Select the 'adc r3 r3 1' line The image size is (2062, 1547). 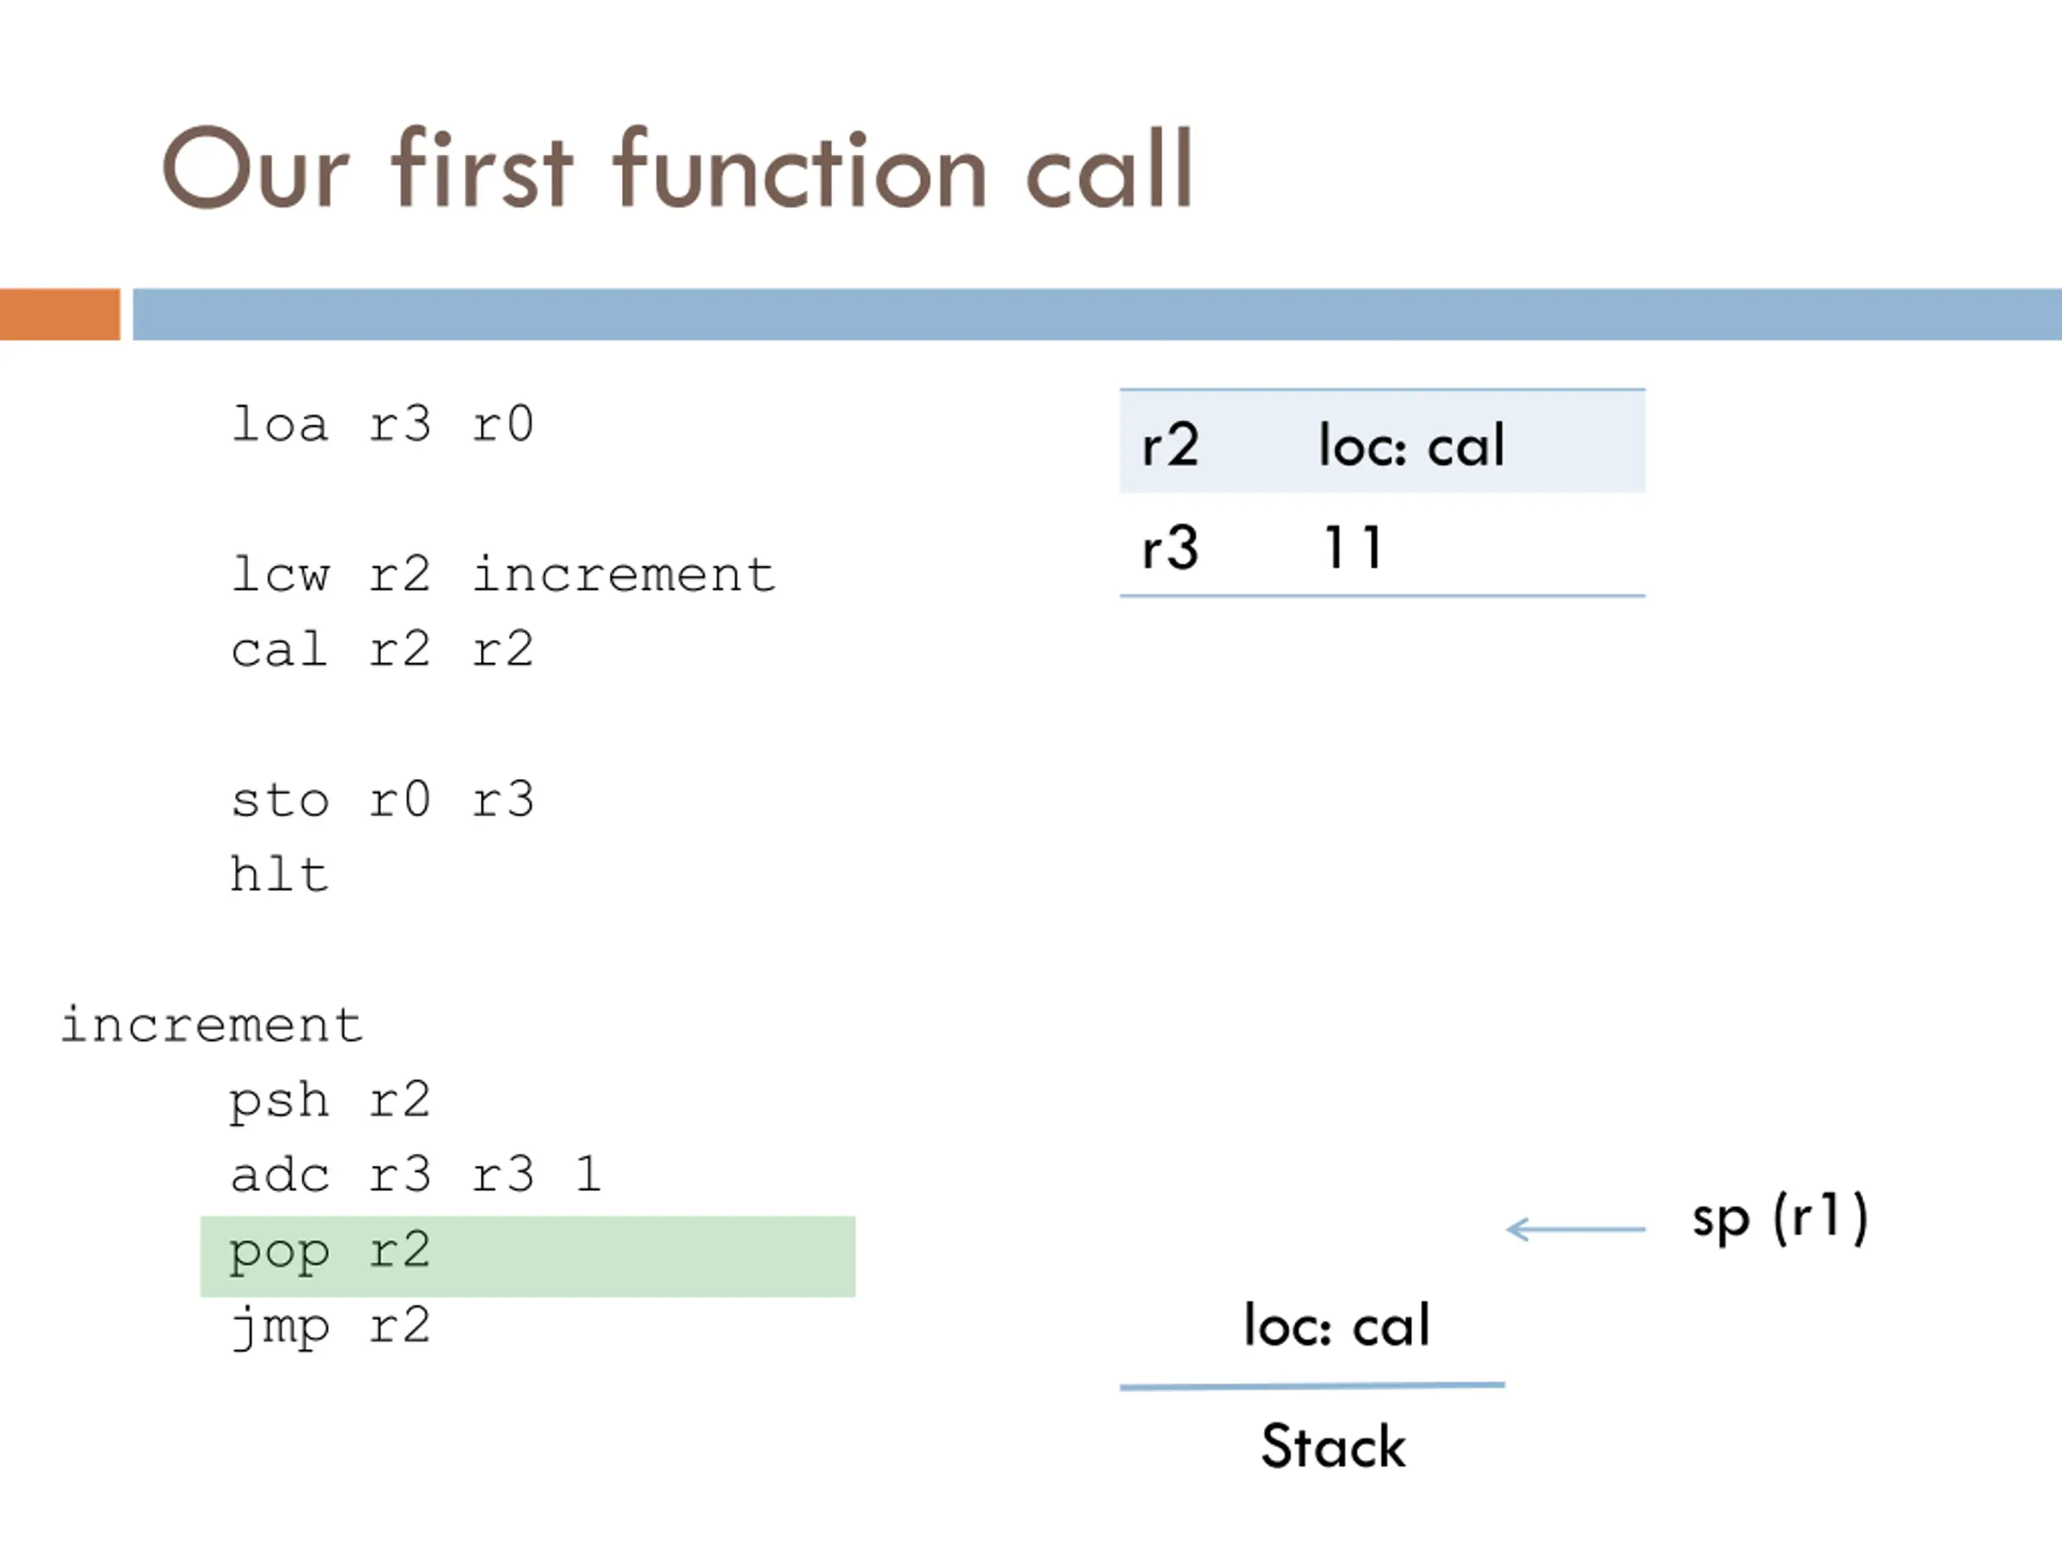click(416, 1175)
